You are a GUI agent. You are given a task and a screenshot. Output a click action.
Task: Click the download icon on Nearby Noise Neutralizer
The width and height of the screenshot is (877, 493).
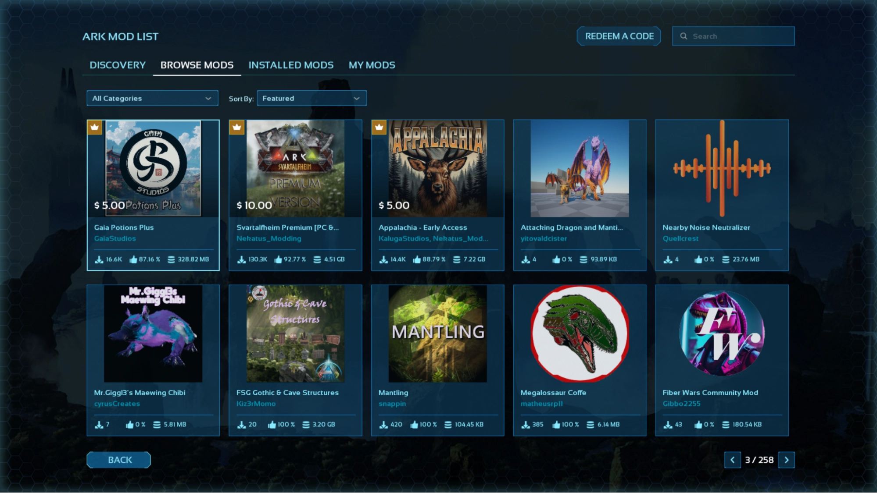pos(668,259)
